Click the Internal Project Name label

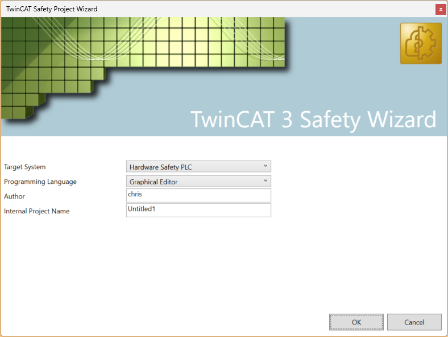click(x=36, y=211)
